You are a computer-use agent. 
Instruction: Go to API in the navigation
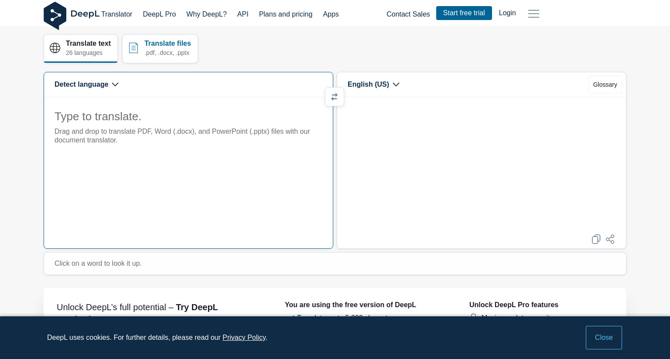click(243, 14)
